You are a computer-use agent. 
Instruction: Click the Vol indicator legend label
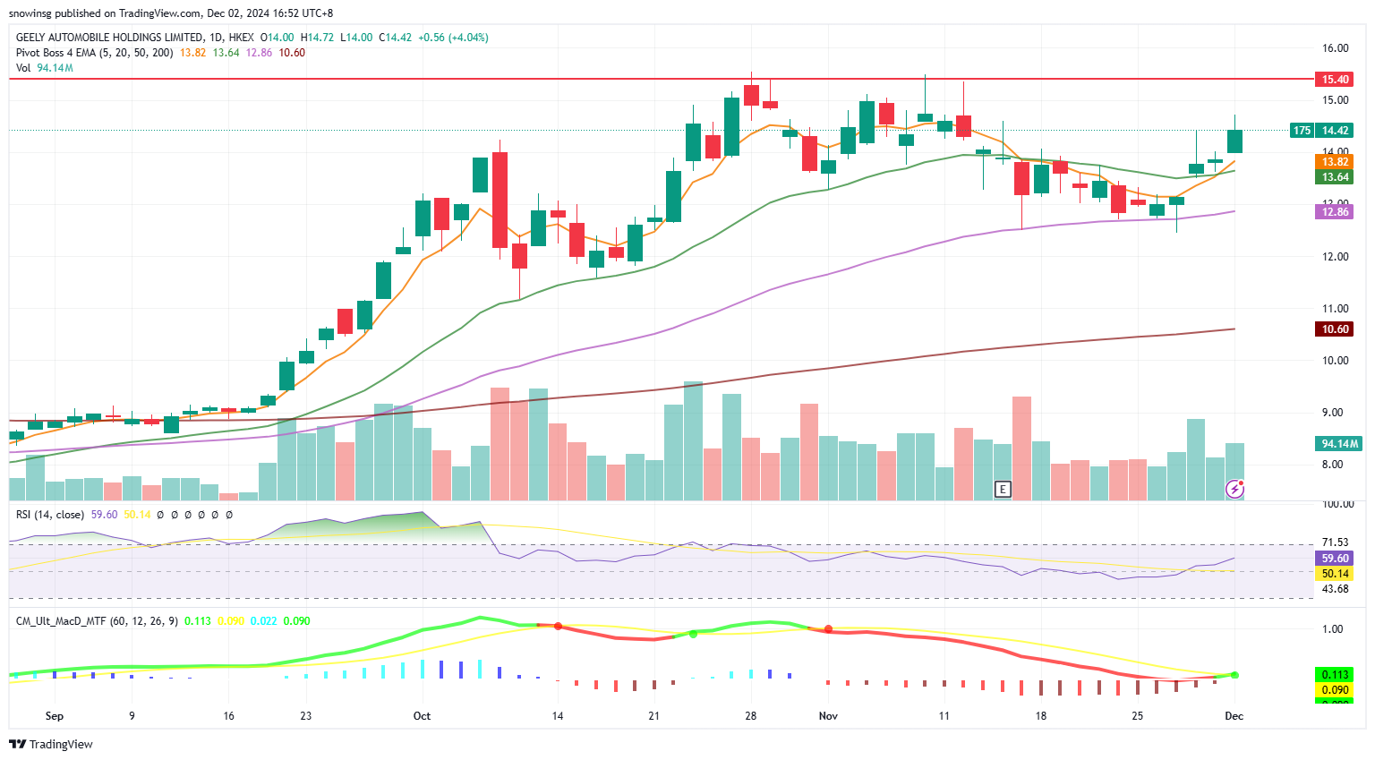tap(23, 68)
